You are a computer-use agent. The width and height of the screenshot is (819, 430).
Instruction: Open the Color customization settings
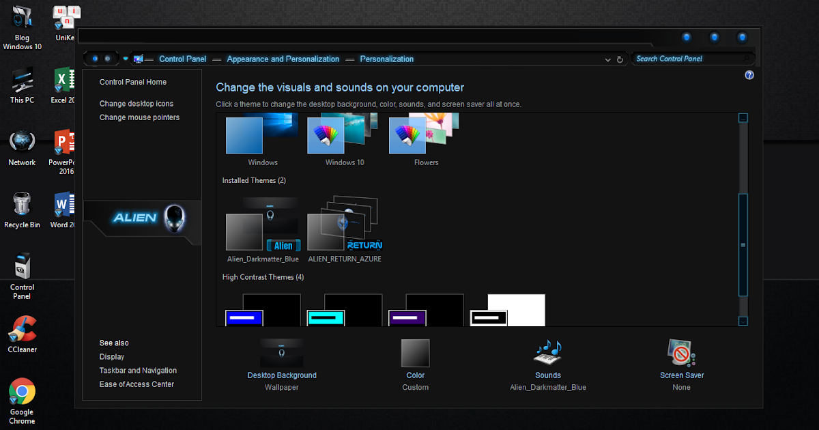pyautogui.click(x=415, y=375)
